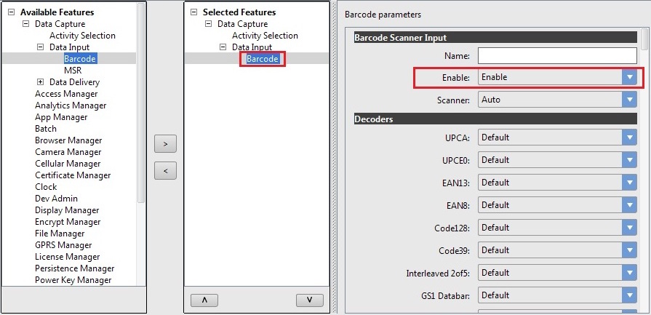Open the UPCA decoder dropdown
Screen dimensions: 651x315
(629, 137)
